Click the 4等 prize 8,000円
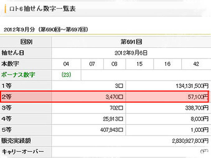The width and height of the screenshot is (211, 158). coord(200,119)
